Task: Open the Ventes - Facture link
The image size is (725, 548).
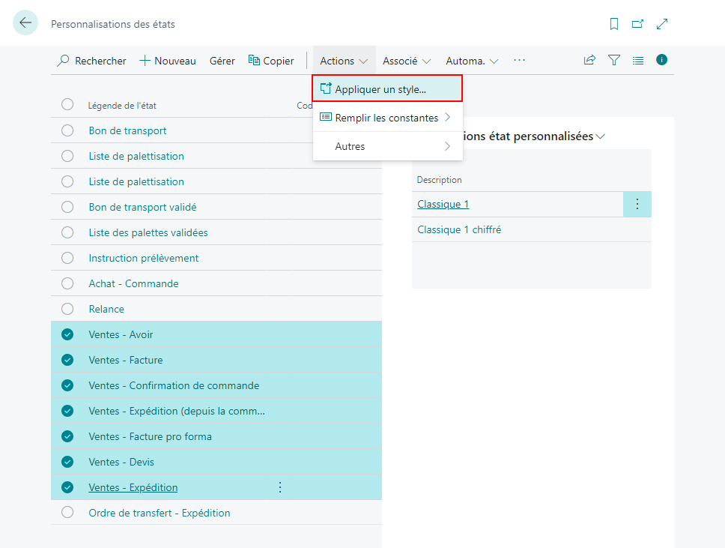Action: [126, 360]
